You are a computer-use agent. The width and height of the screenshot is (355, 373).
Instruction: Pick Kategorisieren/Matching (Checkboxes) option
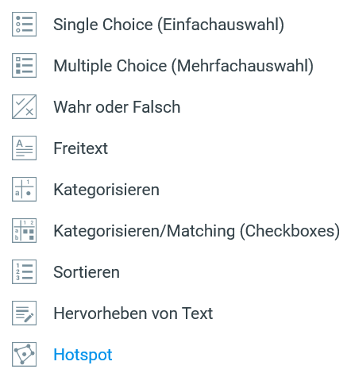tap(197, 231)
